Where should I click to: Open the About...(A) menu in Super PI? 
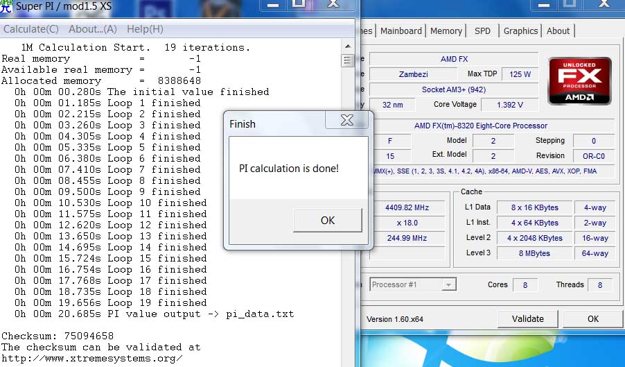[x=92, y=29]
